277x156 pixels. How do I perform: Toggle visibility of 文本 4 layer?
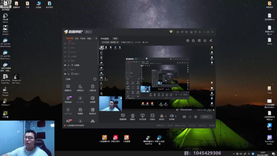click(x=65, y=52)
